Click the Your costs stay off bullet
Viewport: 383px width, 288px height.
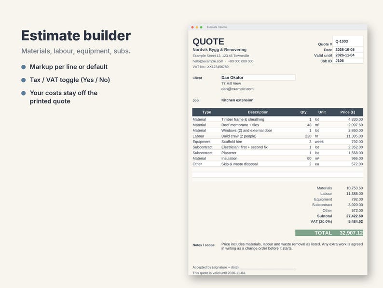click(64, 97)
